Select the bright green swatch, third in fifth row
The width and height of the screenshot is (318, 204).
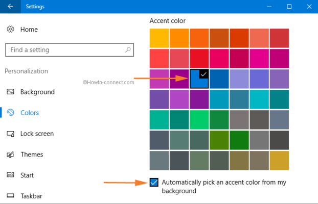click(199, 120)
